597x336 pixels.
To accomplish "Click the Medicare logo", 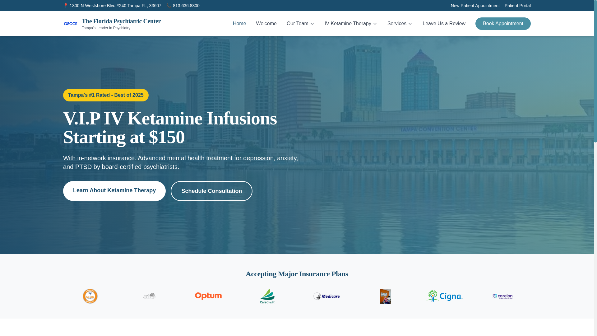I will click(326, 296).
